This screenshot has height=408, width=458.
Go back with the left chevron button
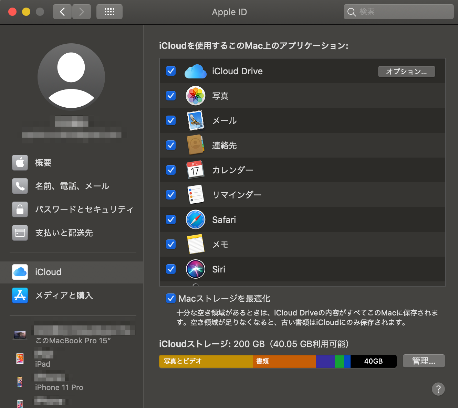62,12
